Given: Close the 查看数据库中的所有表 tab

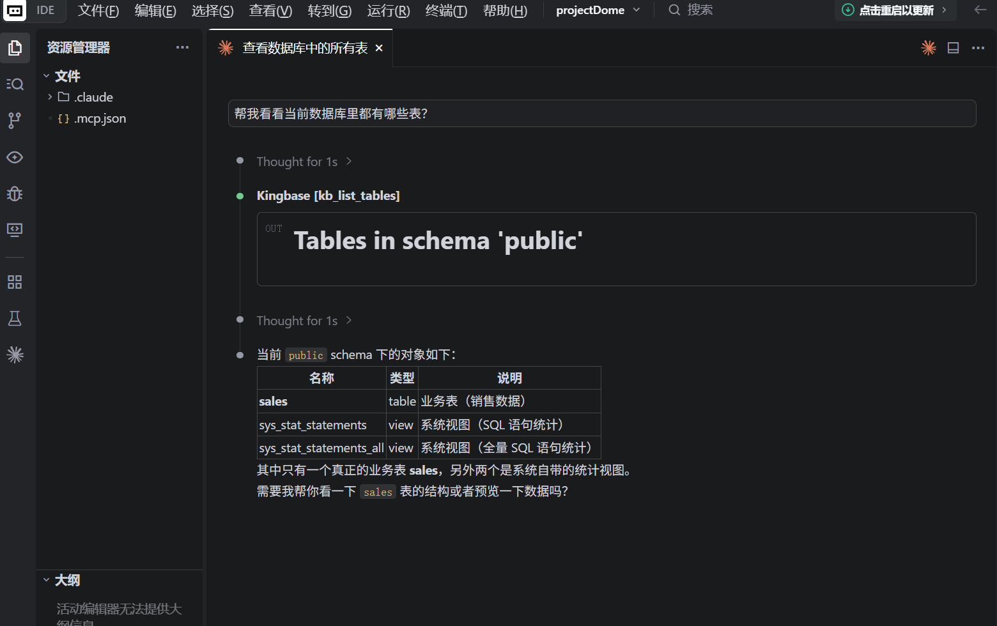Looking at the screenshot, I should (x=379, y=48).
